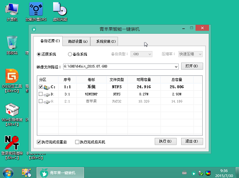Click the display monitor tray icon

pos(208,173)
